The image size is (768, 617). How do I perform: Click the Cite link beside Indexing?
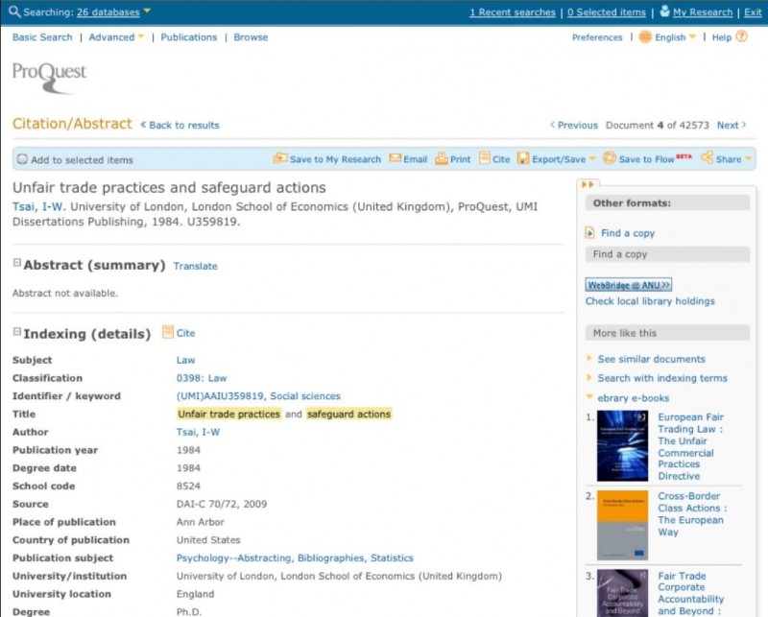coord(185,333)
